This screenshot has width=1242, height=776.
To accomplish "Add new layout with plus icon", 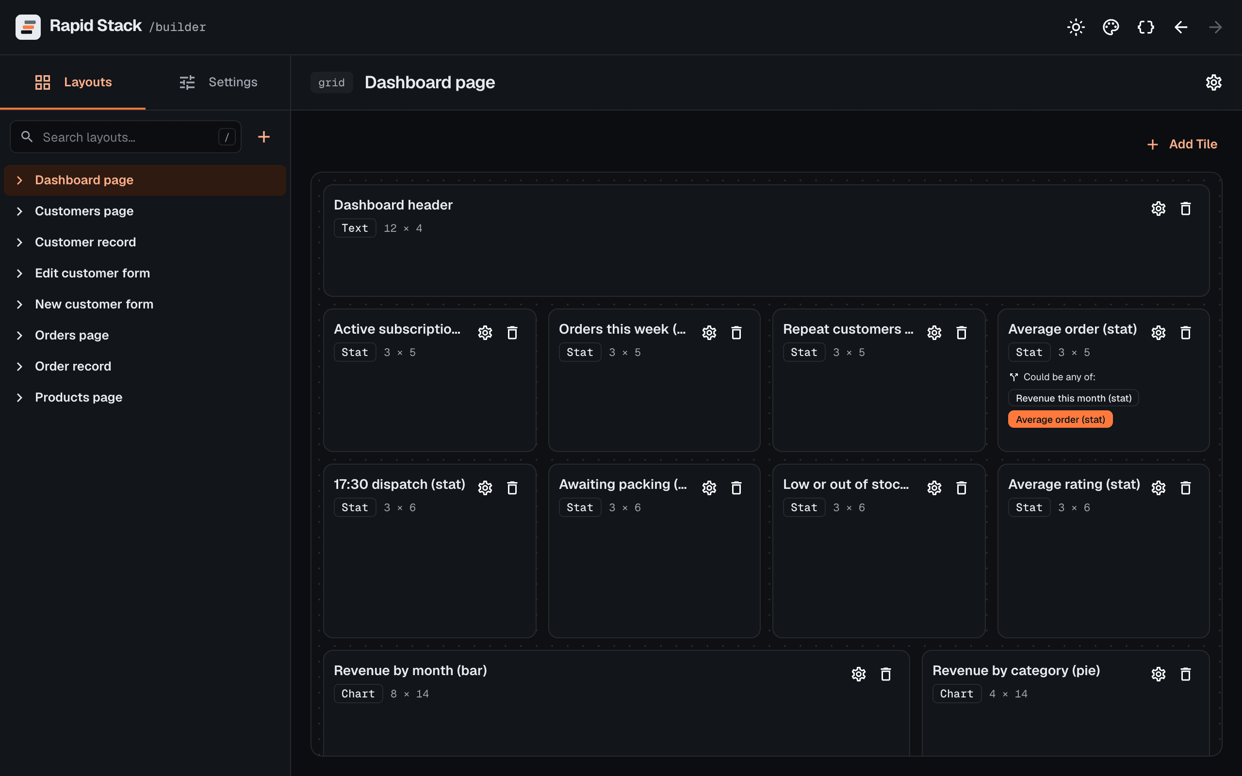I will pos(264,137).
